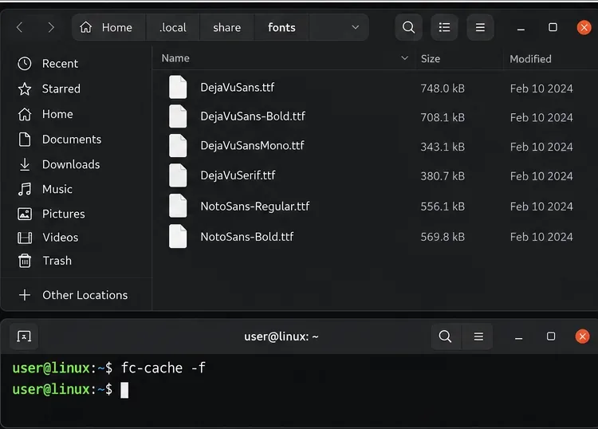
Task: Toggle sort order with the Name column chevron
Action: [x=404, y=58]
